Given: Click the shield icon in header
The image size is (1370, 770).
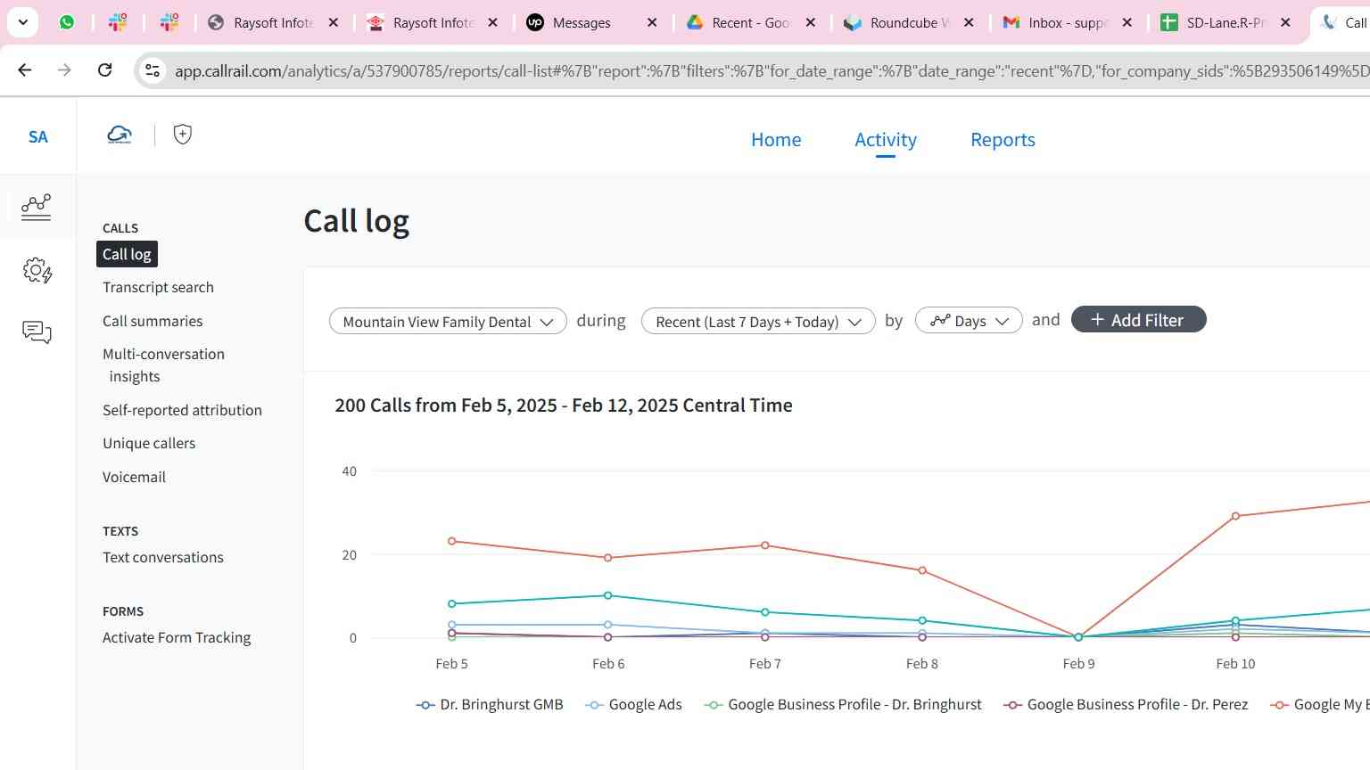Looking at the screenshot, I should [183, 135].
